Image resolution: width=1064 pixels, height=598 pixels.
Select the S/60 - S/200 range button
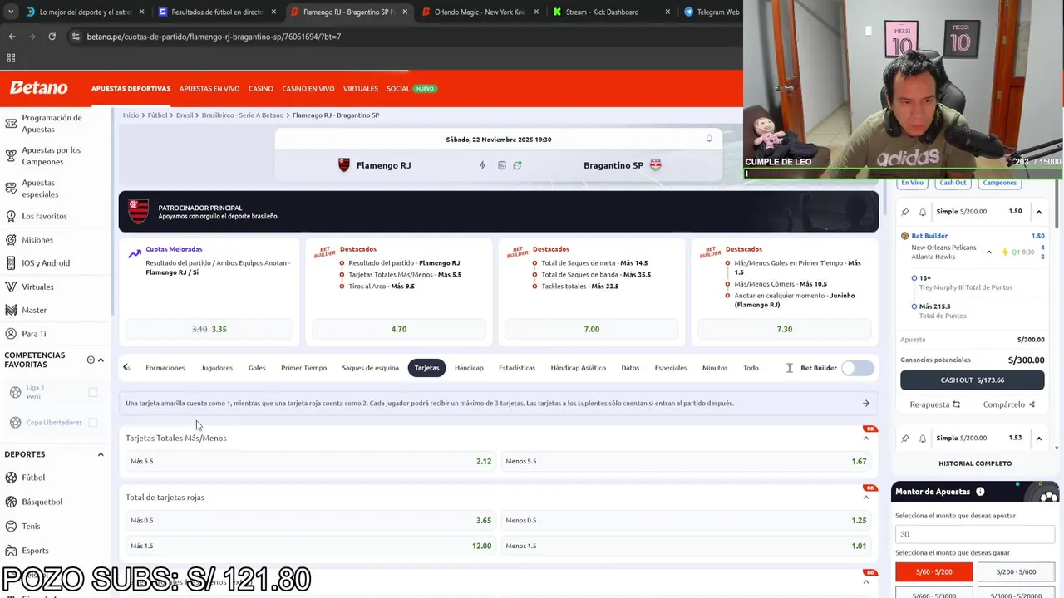933,572
